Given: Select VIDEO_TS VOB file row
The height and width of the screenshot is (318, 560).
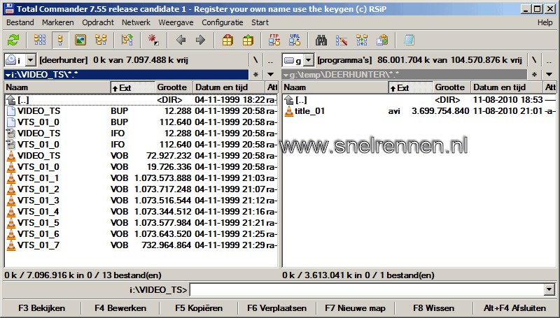Looking at the screenshot, I should [141, 156].
